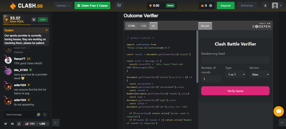Toggle the Result tab

tap(205, 26)
